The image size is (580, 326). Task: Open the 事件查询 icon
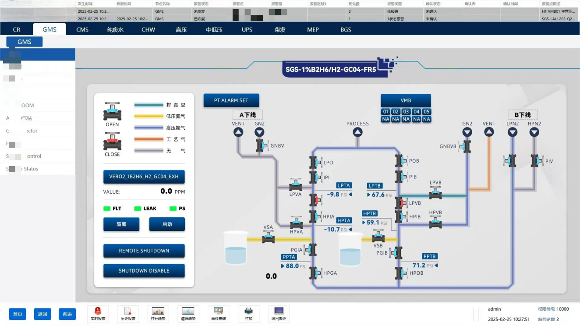point(218,311)
